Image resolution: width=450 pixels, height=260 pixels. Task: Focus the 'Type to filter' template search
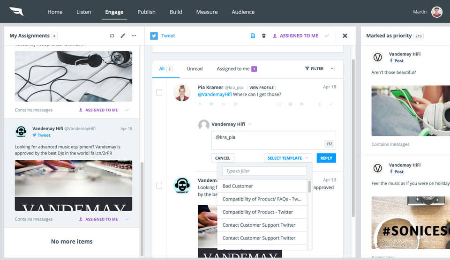264,171
